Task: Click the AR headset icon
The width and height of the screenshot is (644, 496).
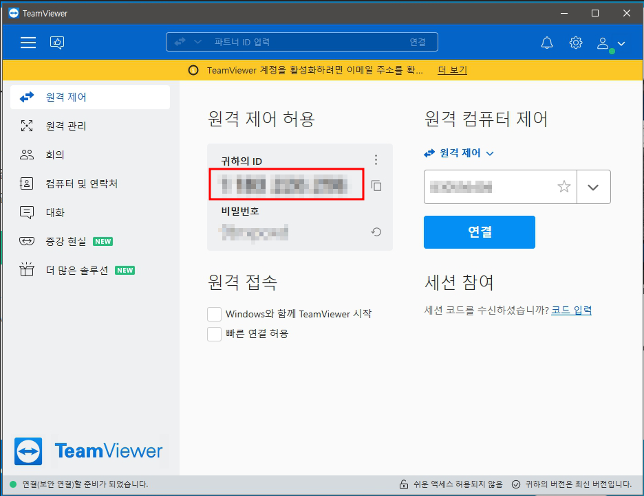Action: coord(27,241)
